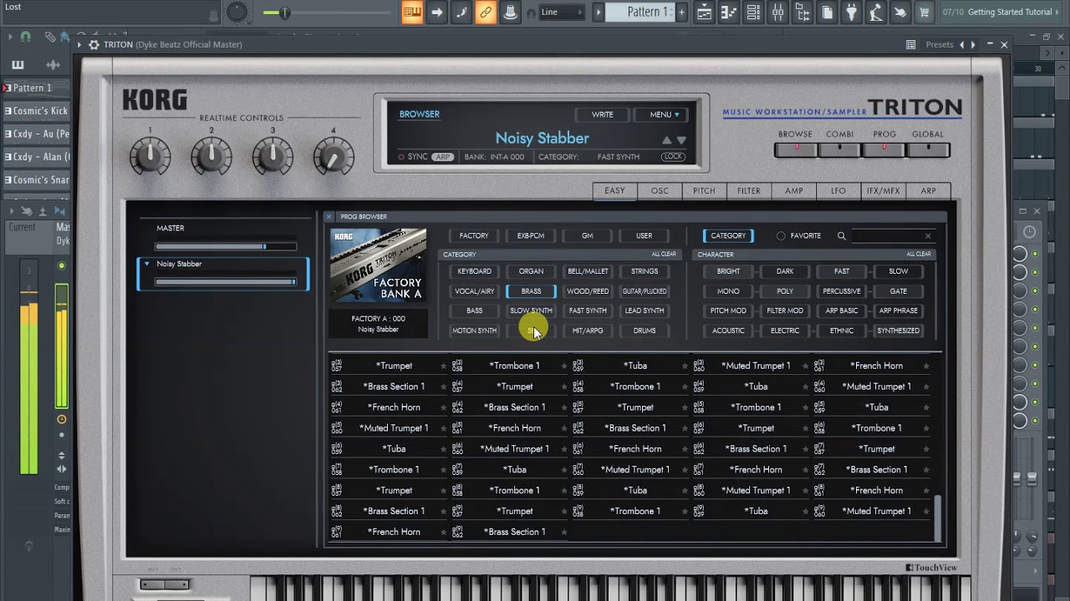This screenshot has width=1070, height=601.
Task: Switch to the IFX/MFX tab
Action: pos(884,191)
